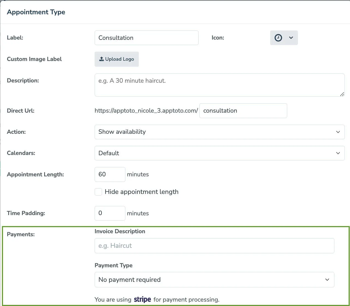Select the Appointment Type header
The image size is (350, 306).
tap(36, 12)
